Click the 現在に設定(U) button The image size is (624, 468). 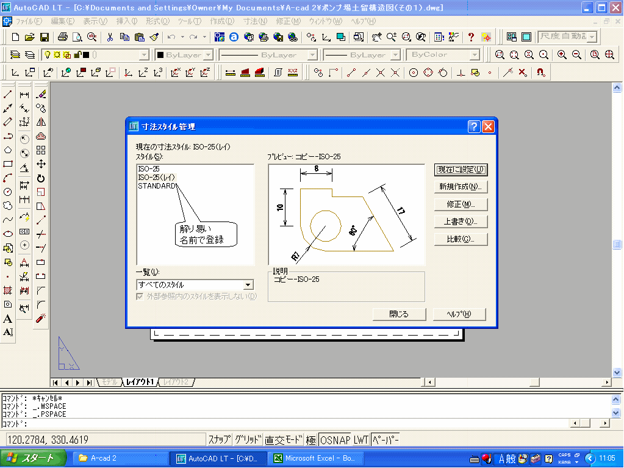(461, 170)
